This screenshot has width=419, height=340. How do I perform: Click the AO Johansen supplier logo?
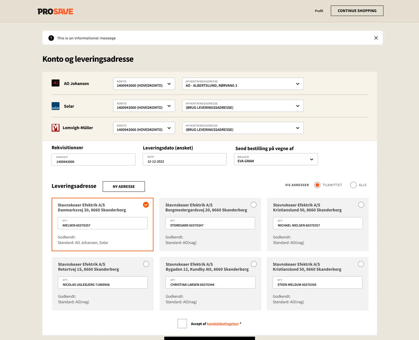(x=56, y=83)
